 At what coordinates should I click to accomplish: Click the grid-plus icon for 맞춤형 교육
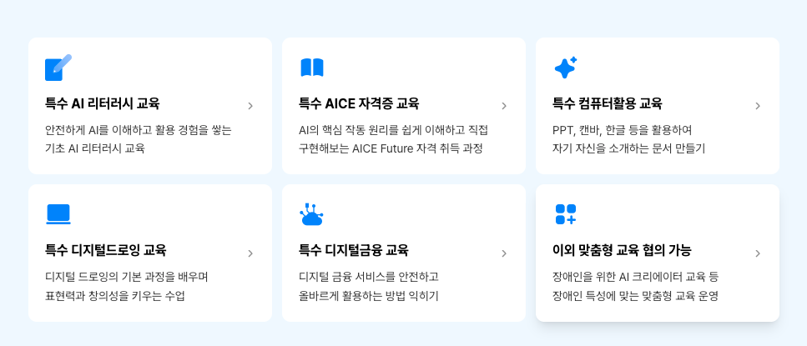pyautogui.click(x=565, y=214)
